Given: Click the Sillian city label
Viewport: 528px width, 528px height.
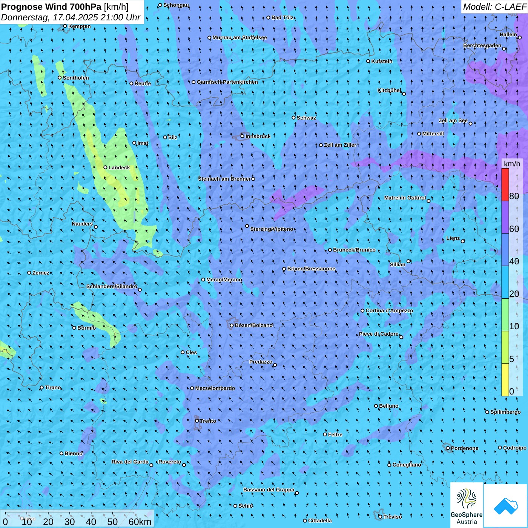Looking at the screenshot, I should tap(398, 264).
